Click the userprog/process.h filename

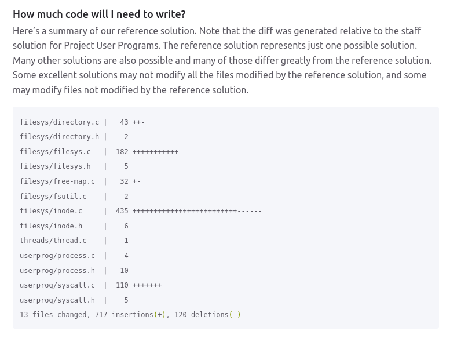(57, 271)
